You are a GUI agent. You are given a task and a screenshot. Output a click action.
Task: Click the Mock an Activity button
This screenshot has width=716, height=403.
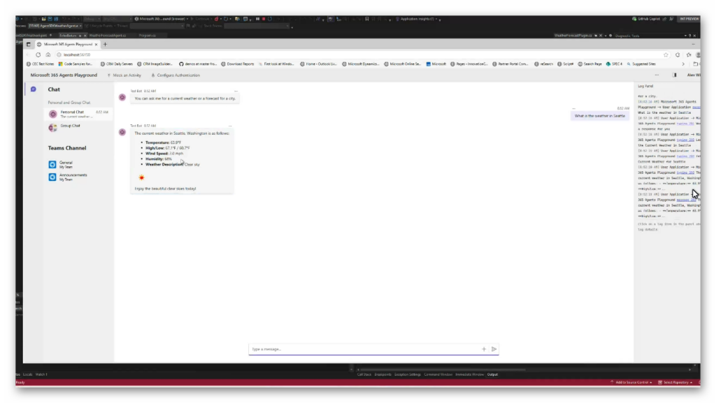pyautogui.click(x=124, y=75)
